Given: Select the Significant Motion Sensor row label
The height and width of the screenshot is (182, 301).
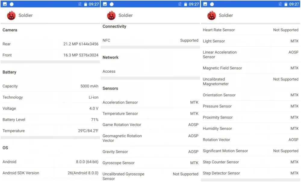Looking at the screenshot, I should tap(225, 151).
